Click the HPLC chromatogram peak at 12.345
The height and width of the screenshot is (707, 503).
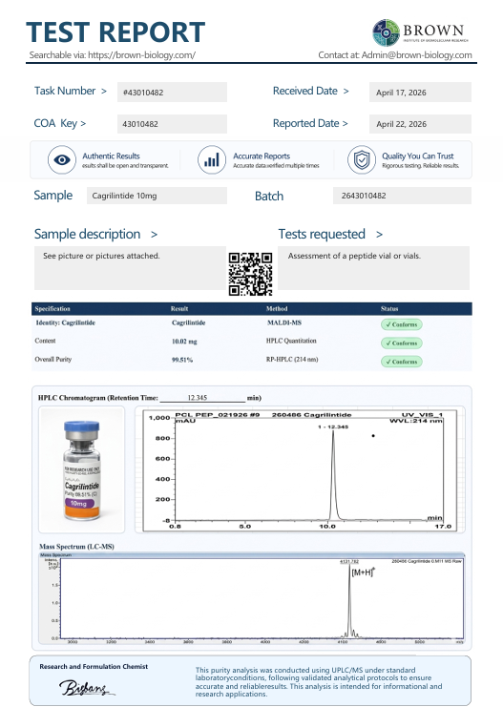[333, 473]
